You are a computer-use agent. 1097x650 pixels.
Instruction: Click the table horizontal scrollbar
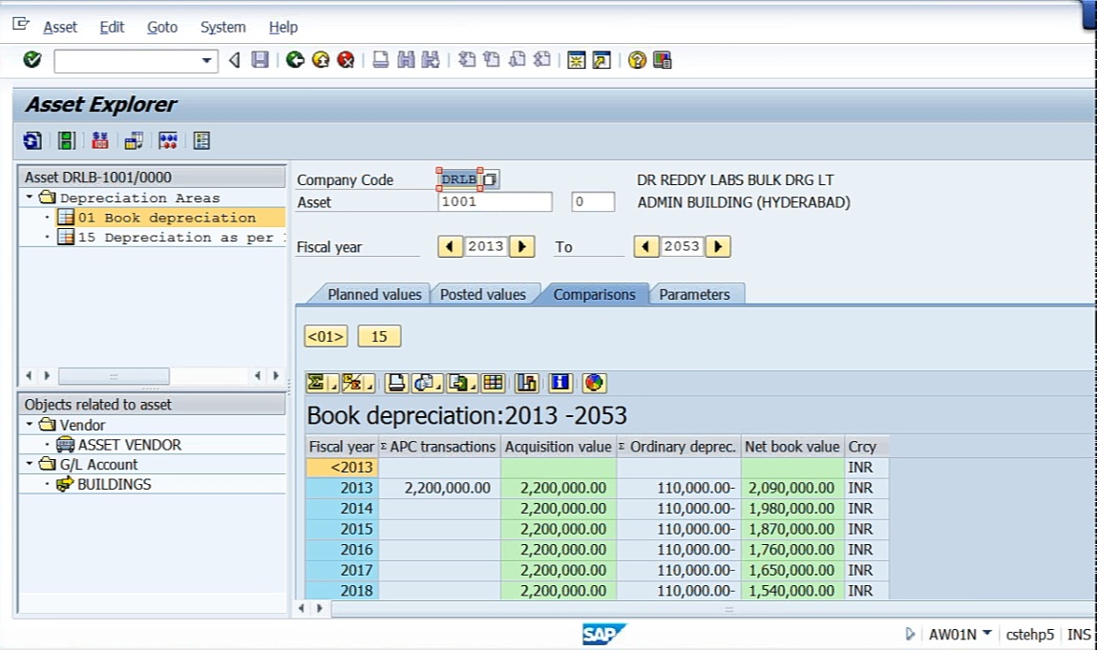click(713, 609)
